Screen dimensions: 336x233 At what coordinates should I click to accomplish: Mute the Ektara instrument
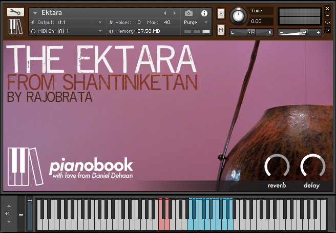coord(221,31)
